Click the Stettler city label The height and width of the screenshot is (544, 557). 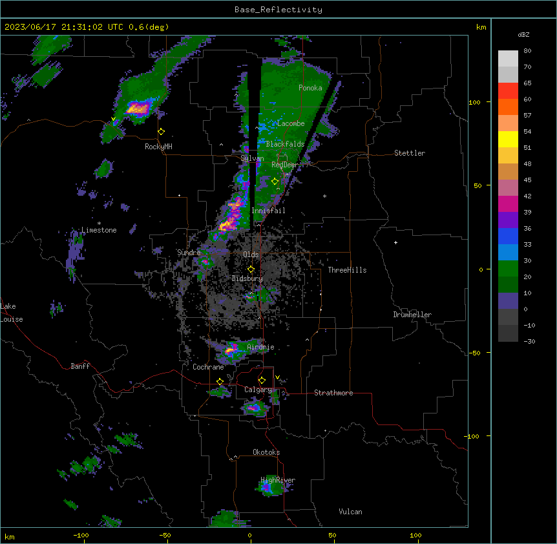410,153
